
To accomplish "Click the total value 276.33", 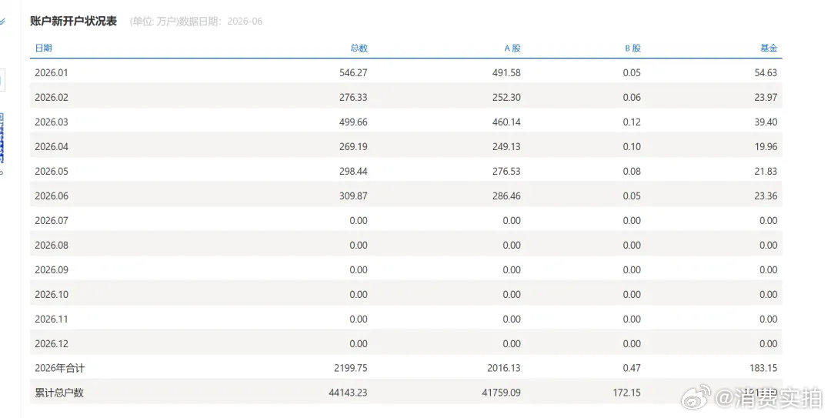I will click(x=353, y=97).
